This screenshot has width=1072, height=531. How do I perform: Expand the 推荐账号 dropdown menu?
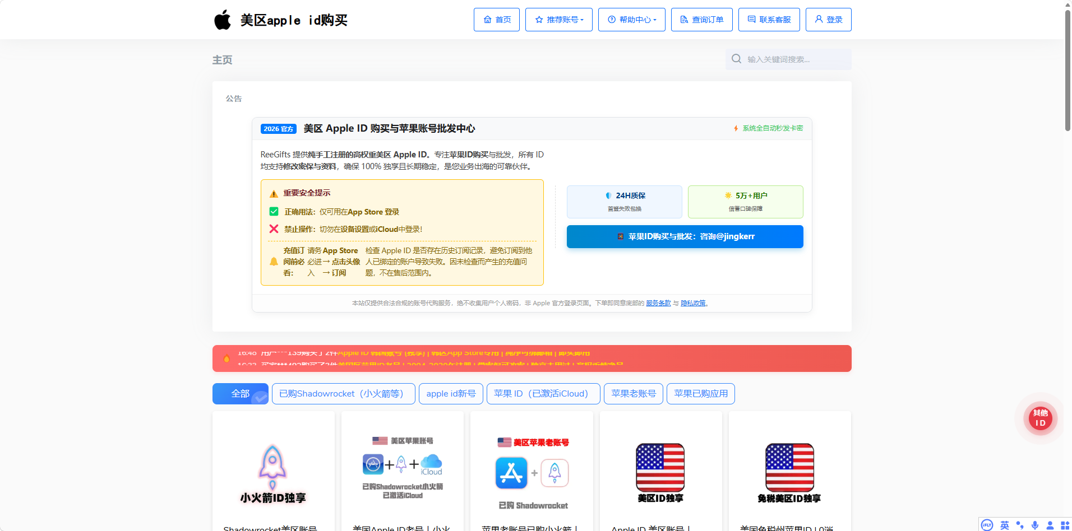(x=559, y=20)
